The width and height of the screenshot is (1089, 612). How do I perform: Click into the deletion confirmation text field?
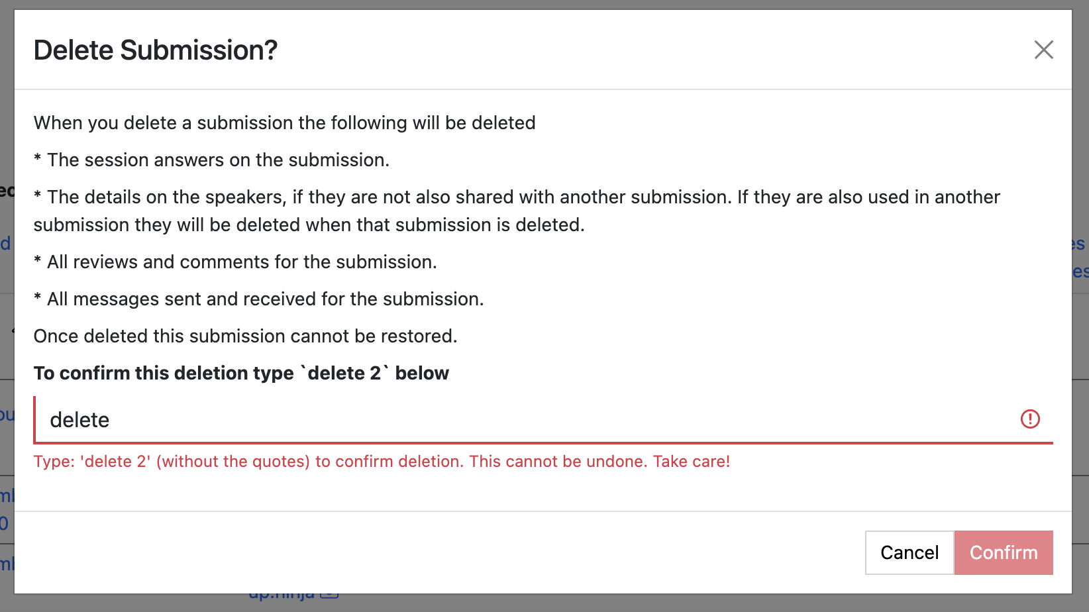530,420
